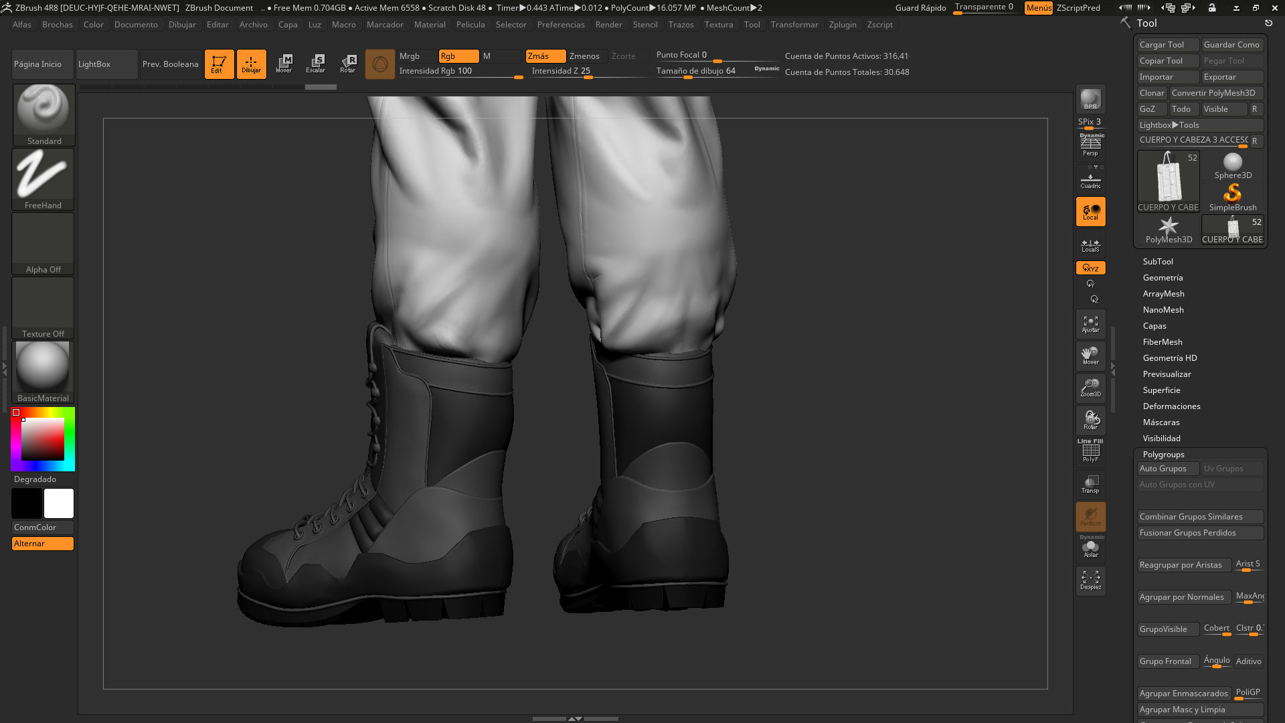
Task: Toggle Aislar solo mode
Action: pos(1090,548)
